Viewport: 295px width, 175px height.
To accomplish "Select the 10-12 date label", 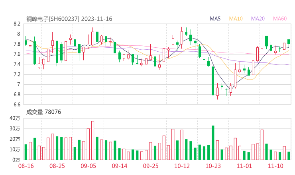I will click(182, 165).
